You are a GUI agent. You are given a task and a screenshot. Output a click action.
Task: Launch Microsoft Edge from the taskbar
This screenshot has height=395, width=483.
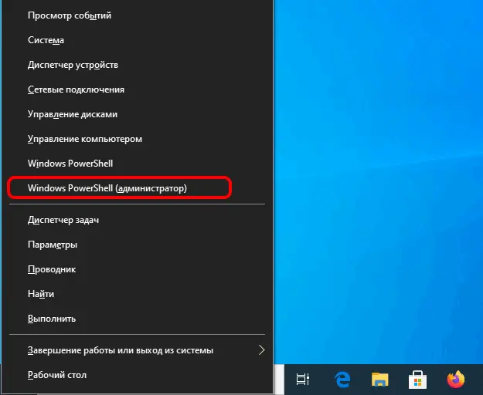pos(342,380)
